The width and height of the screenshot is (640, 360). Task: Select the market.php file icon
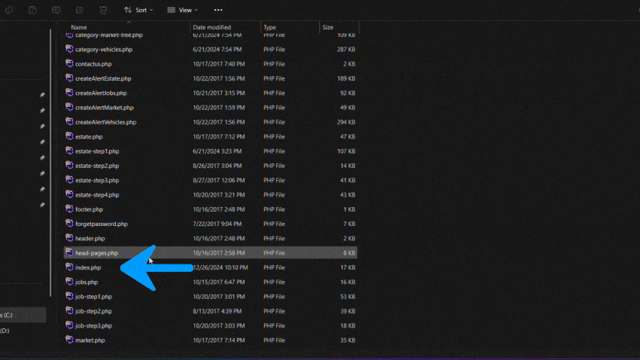(69, 340)
